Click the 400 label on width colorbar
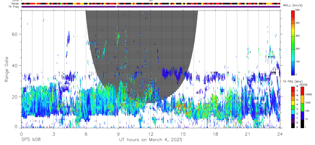 (x=298, y=23)
